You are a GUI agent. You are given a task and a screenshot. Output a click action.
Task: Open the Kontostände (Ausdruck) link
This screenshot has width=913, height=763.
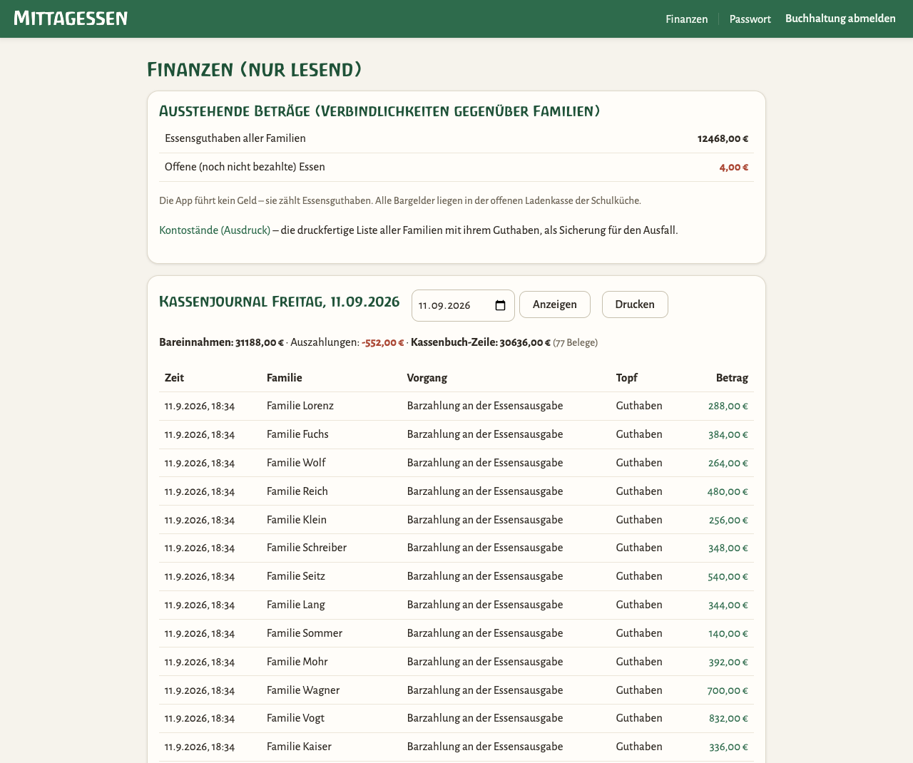point(215,230)
